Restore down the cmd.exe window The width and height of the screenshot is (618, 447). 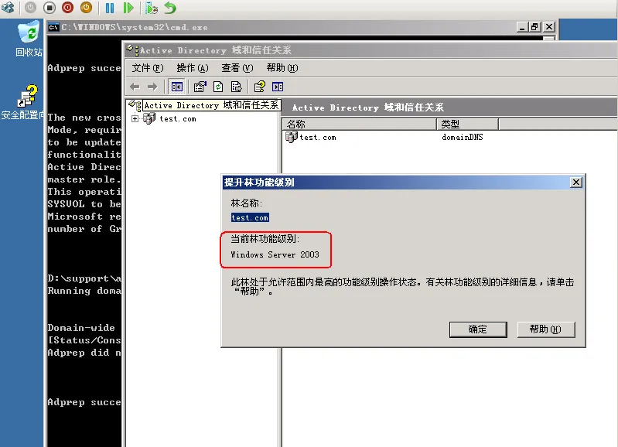coord(534,27)
